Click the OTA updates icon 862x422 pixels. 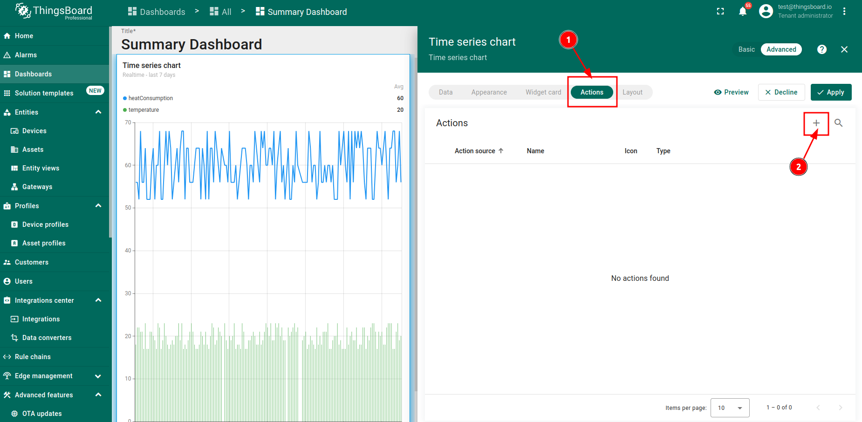coord(14,414)
